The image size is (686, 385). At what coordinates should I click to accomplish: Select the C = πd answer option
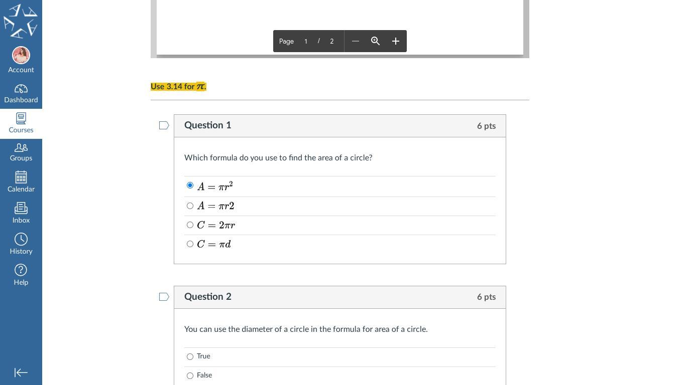point(190,244)
